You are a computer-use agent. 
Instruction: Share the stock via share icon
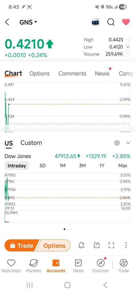97,245
